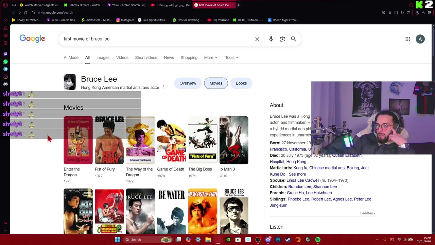Follow the Kung fu link
The height and width of the screenshot is (245, 435).
(x=300, y=168)
